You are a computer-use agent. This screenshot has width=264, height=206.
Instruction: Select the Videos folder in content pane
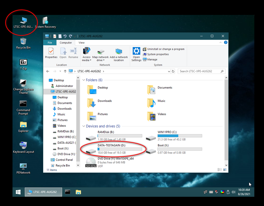click(156, 116)
